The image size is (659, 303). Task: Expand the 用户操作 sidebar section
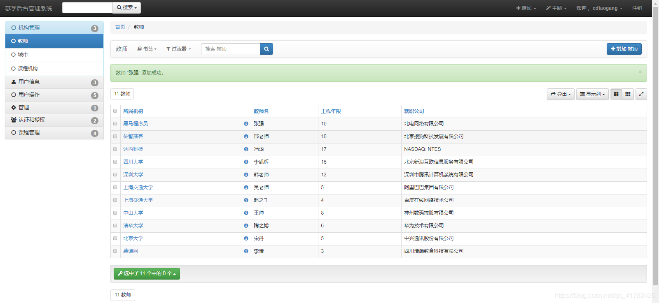point(54,95)
